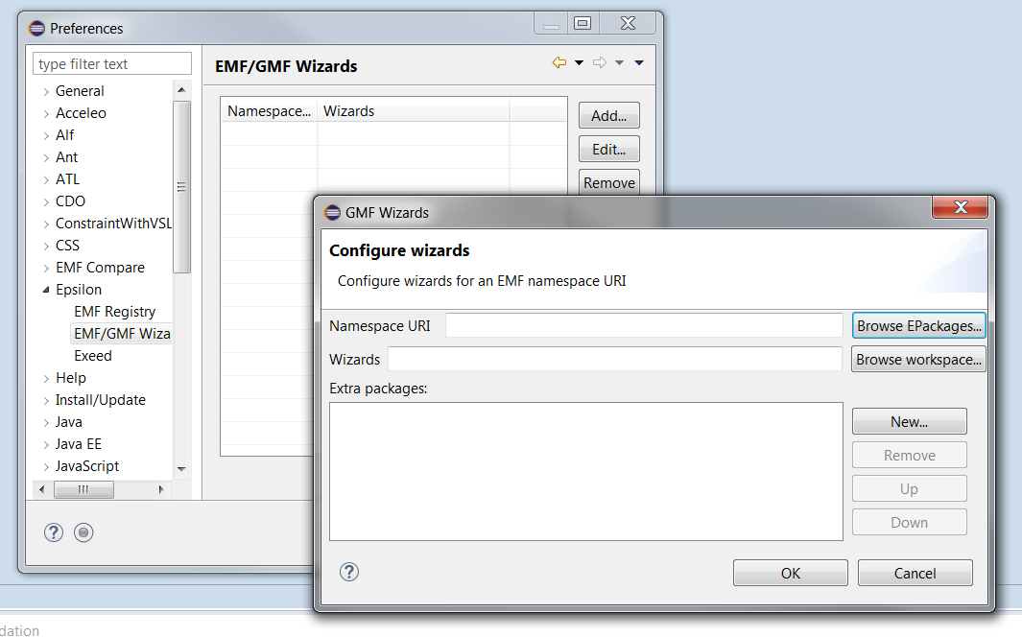Click the Eclipse icon in Preferences title bar
This screenshot has width=1022, height=637.
tap(37, 28)
